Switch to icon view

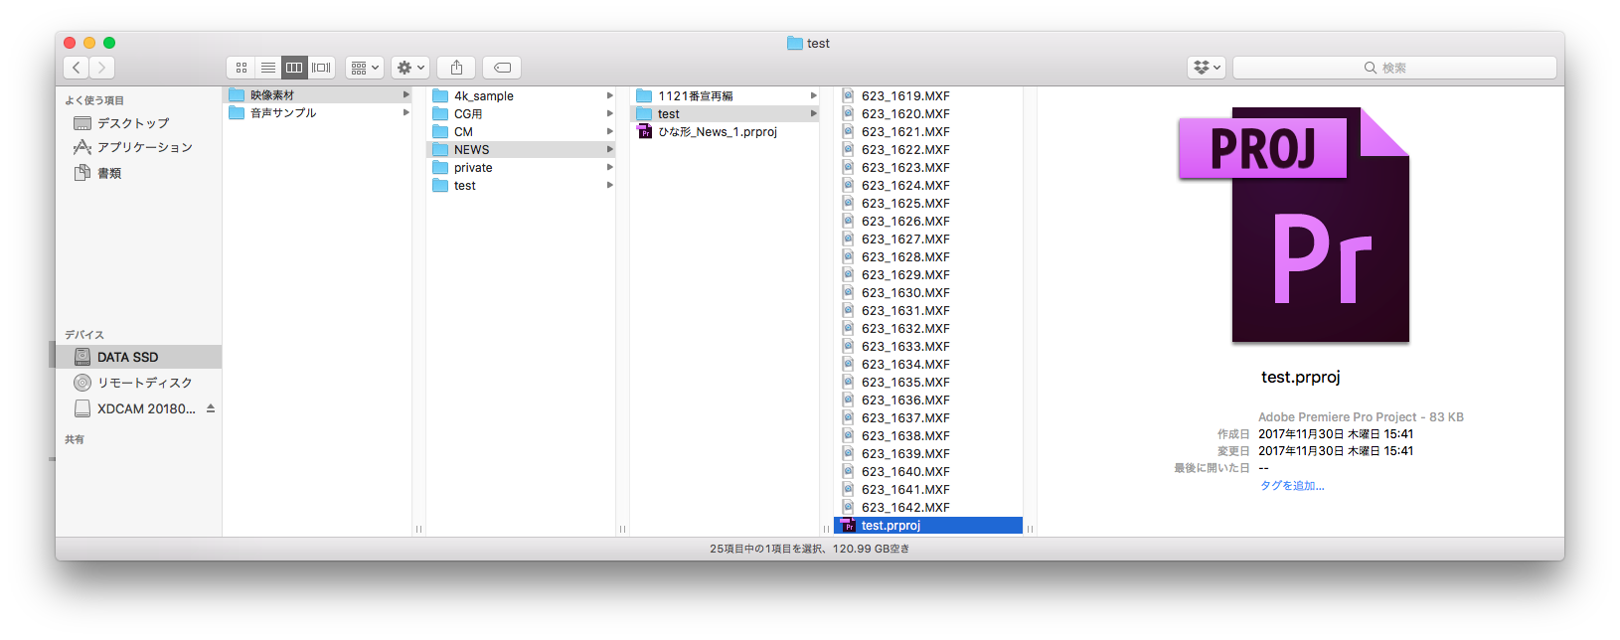(241, 68)
